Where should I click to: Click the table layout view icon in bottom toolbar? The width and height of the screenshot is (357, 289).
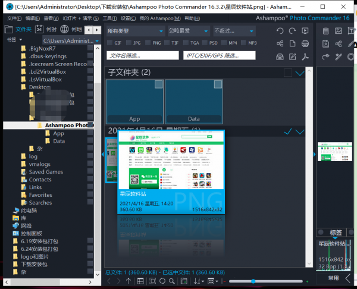[x=140, y=281]
